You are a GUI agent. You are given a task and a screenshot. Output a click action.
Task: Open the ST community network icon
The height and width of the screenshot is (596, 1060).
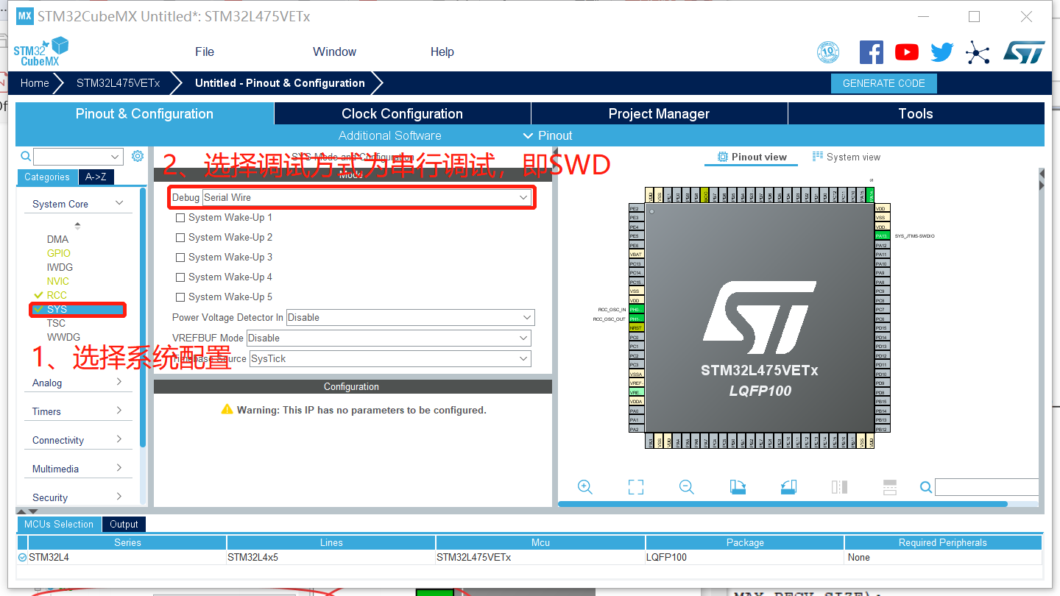(978, 52)
